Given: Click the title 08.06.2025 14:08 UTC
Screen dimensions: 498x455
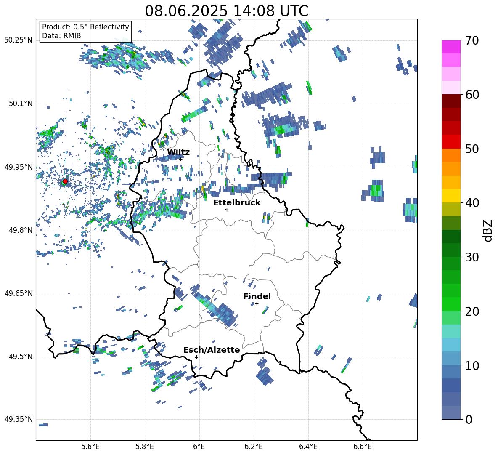Looking at the screenshot, I should pos(226,11).
